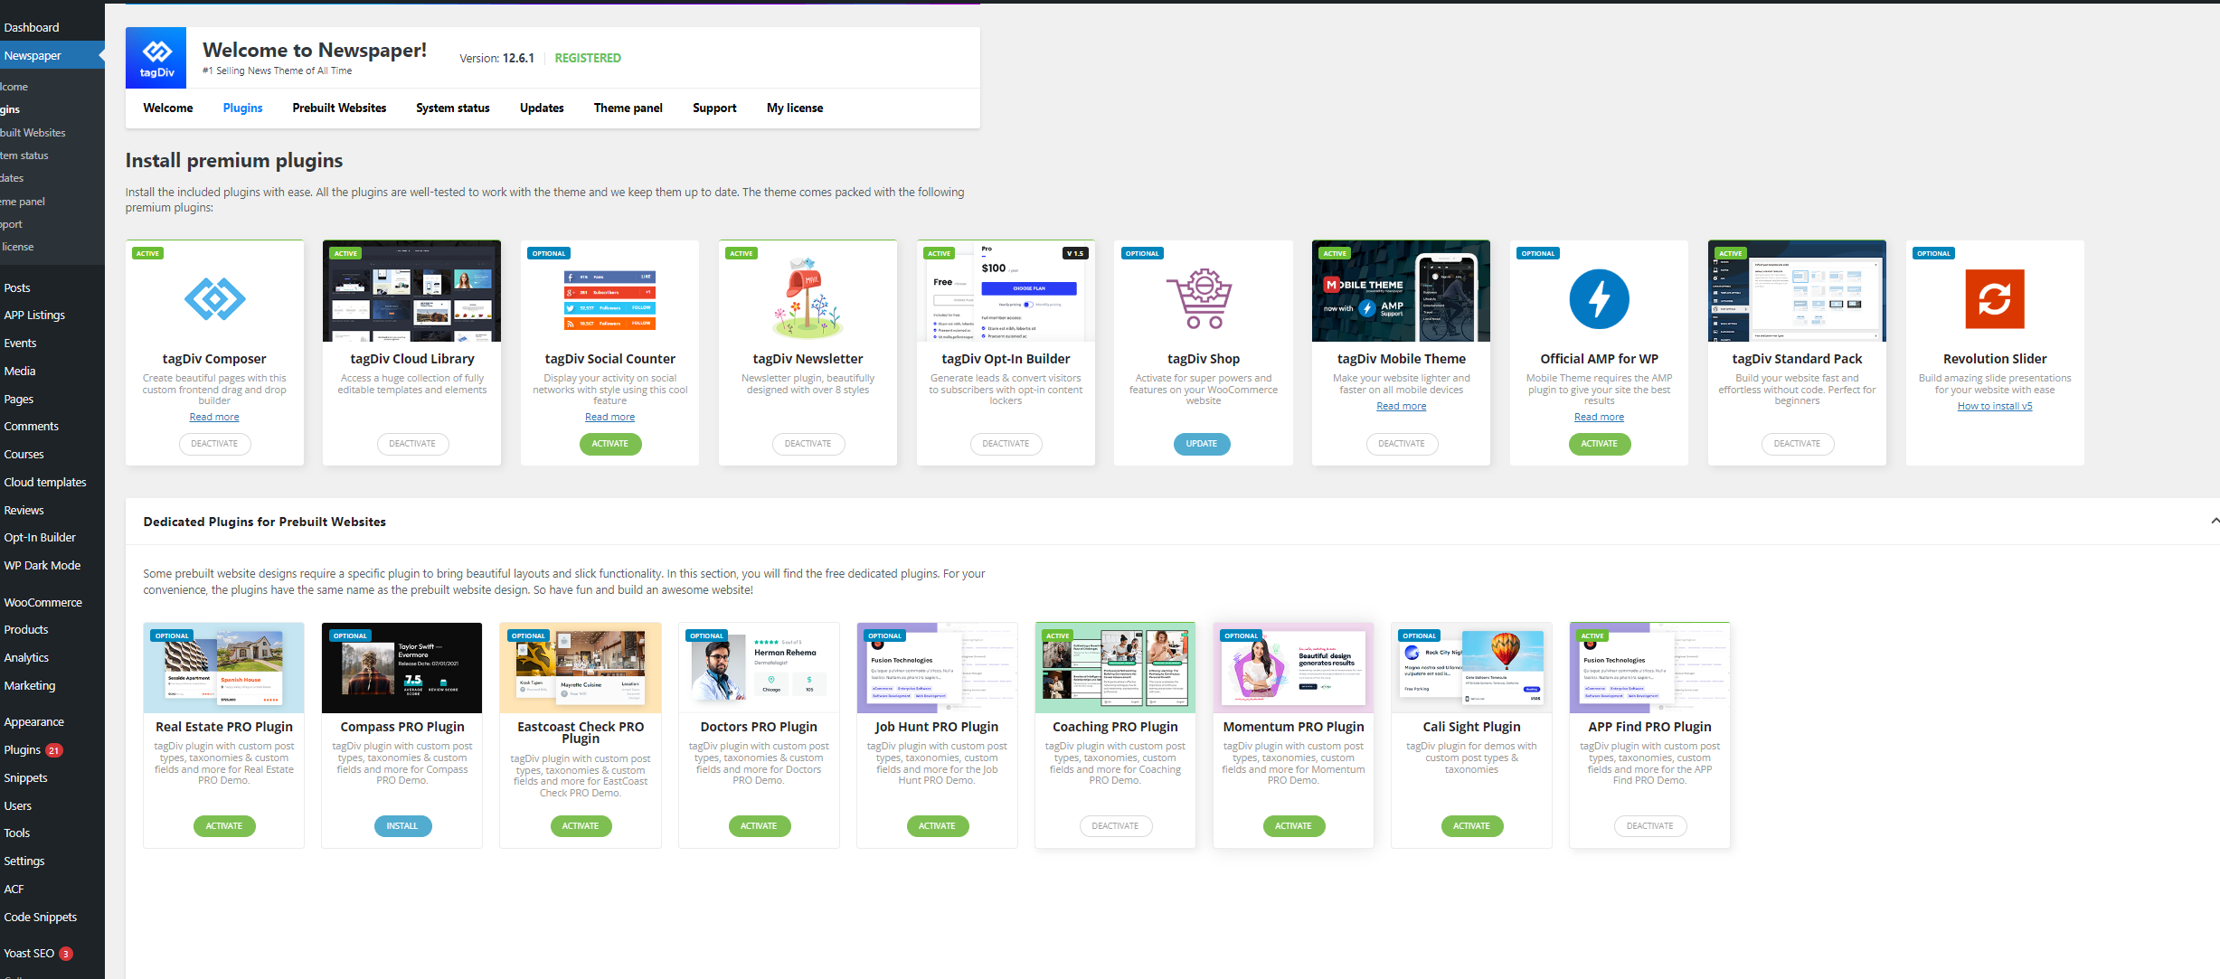Open the Support tab
Screen dimensions: 2220x979
click(714, 108)
